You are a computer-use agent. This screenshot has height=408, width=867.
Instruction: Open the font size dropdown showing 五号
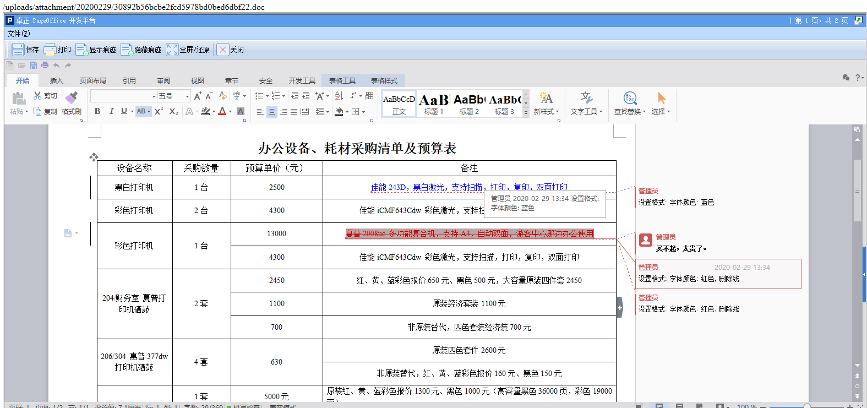187,96
